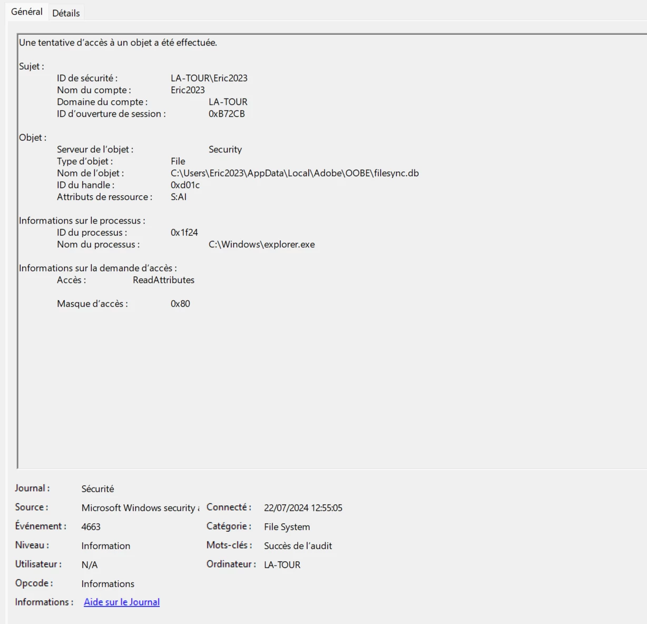Select the Succès de l'audit keyword value

pos(298,546)
